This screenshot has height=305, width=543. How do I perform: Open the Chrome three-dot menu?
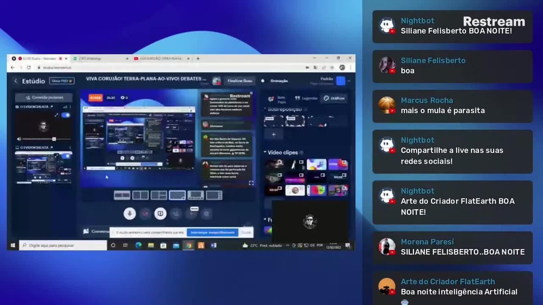click(x=350, y=67)
